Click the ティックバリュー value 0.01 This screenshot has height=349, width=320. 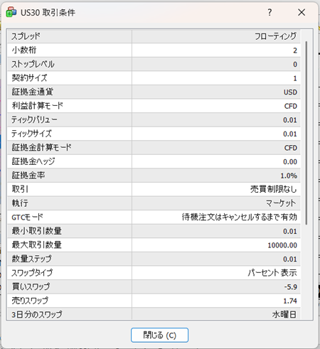[x=290, y=120]
